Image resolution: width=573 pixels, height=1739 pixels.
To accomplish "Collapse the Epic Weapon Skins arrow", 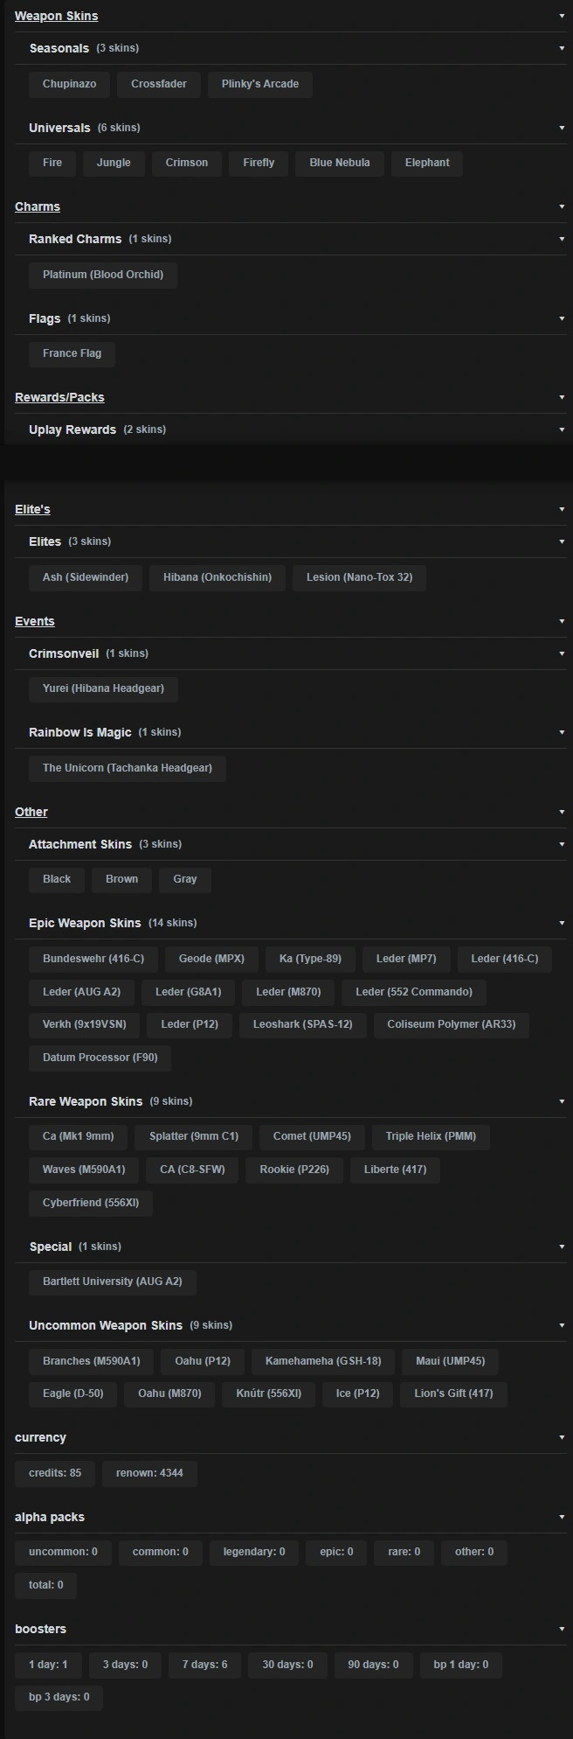I will (x=562, y=923).
